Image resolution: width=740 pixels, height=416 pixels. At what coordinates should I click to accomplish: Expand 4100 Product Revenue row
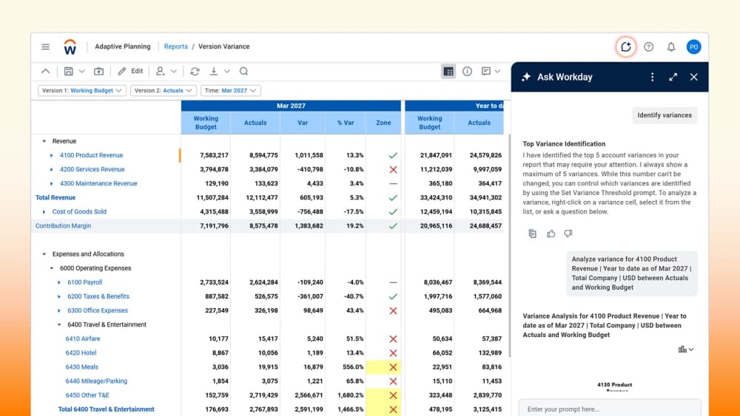tap(52, 155)
